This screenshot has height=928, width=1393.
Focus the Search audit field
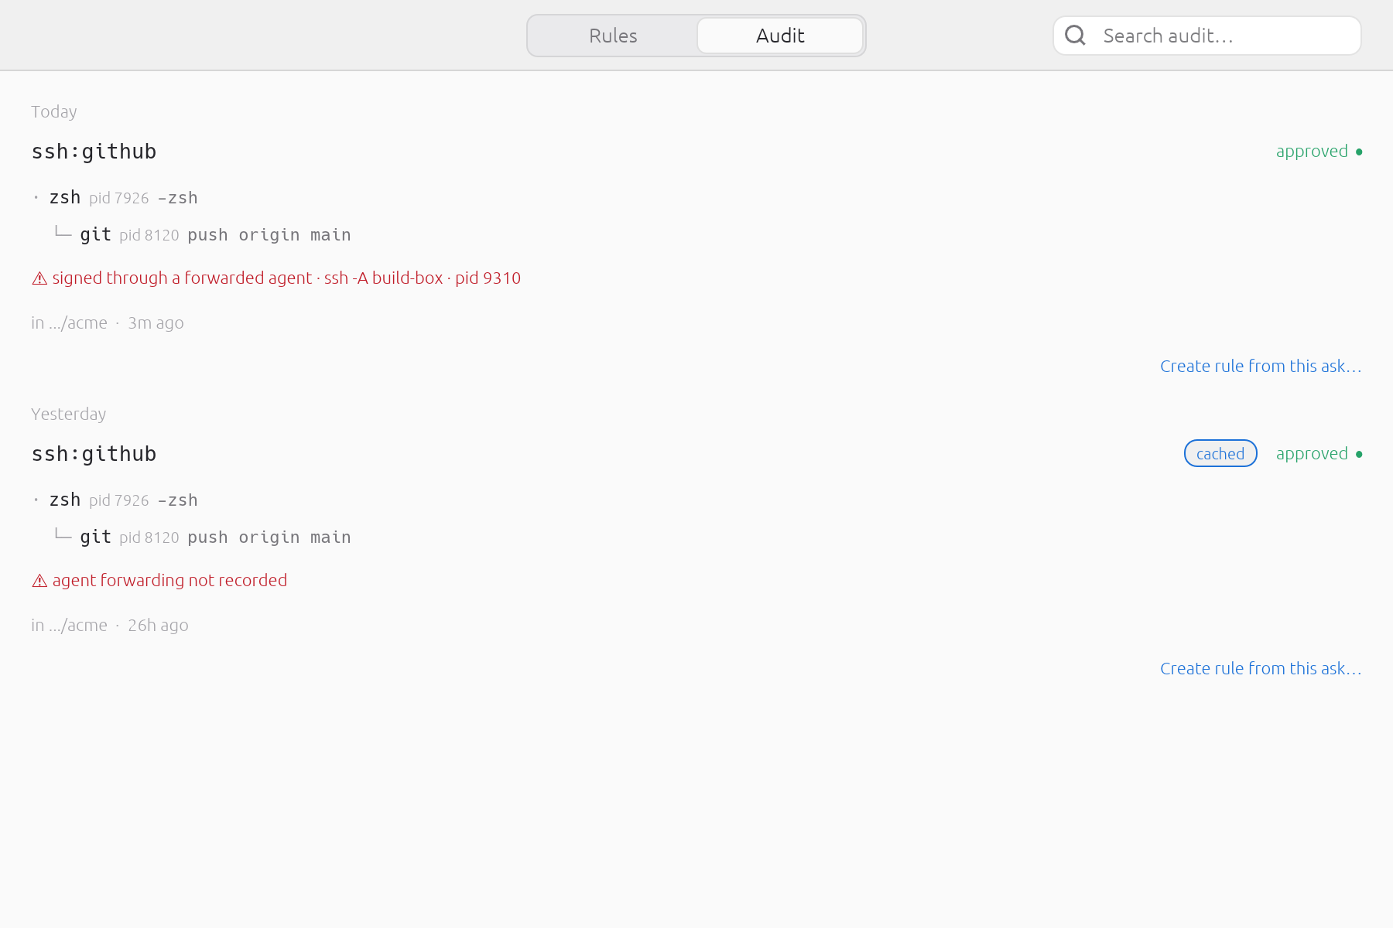(x=1207, y=36)
